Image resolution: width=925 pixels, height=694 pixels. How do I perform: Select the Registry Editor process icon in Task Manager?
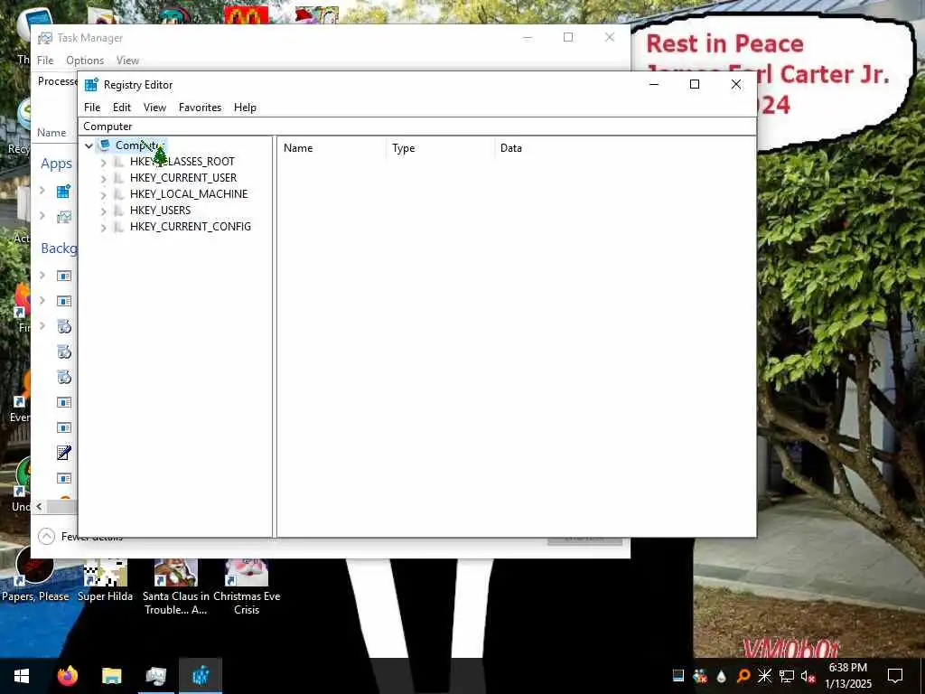click(64, 191)
